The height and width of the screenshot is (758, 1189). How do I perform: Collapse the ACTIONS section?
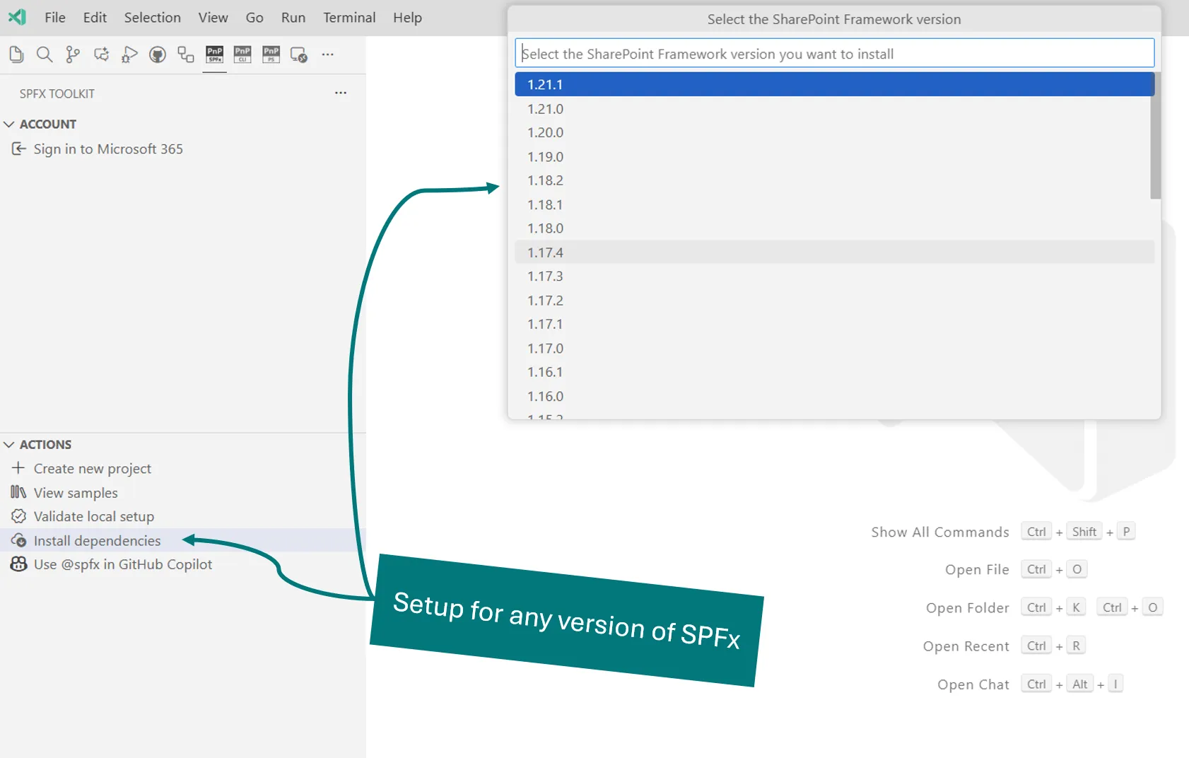click(9, 445)
